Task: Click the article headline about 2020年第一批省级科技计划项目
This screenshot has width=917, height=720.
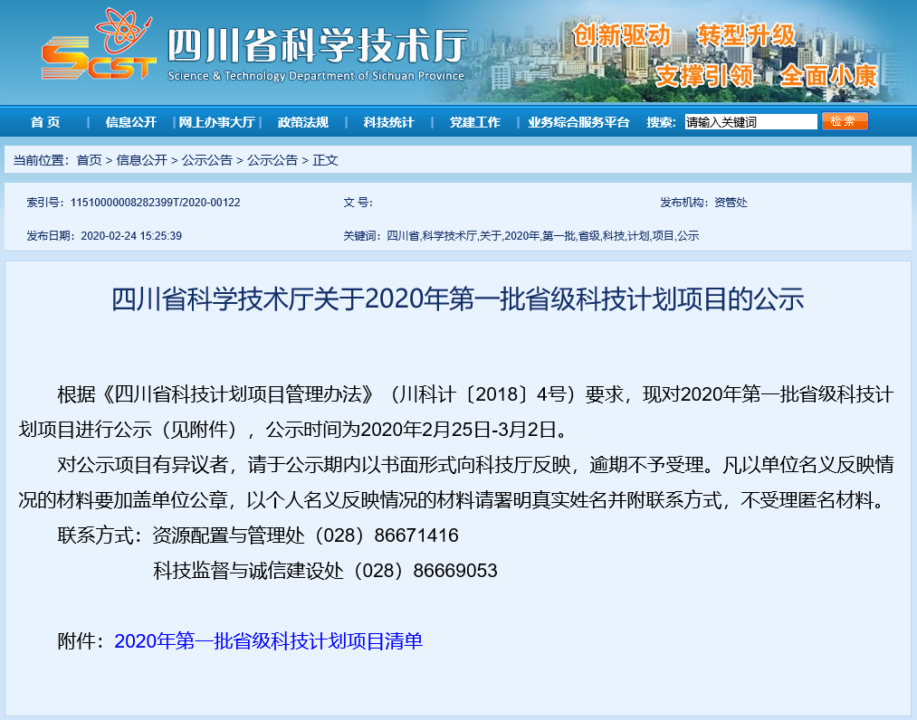Action: coord(457,298)
